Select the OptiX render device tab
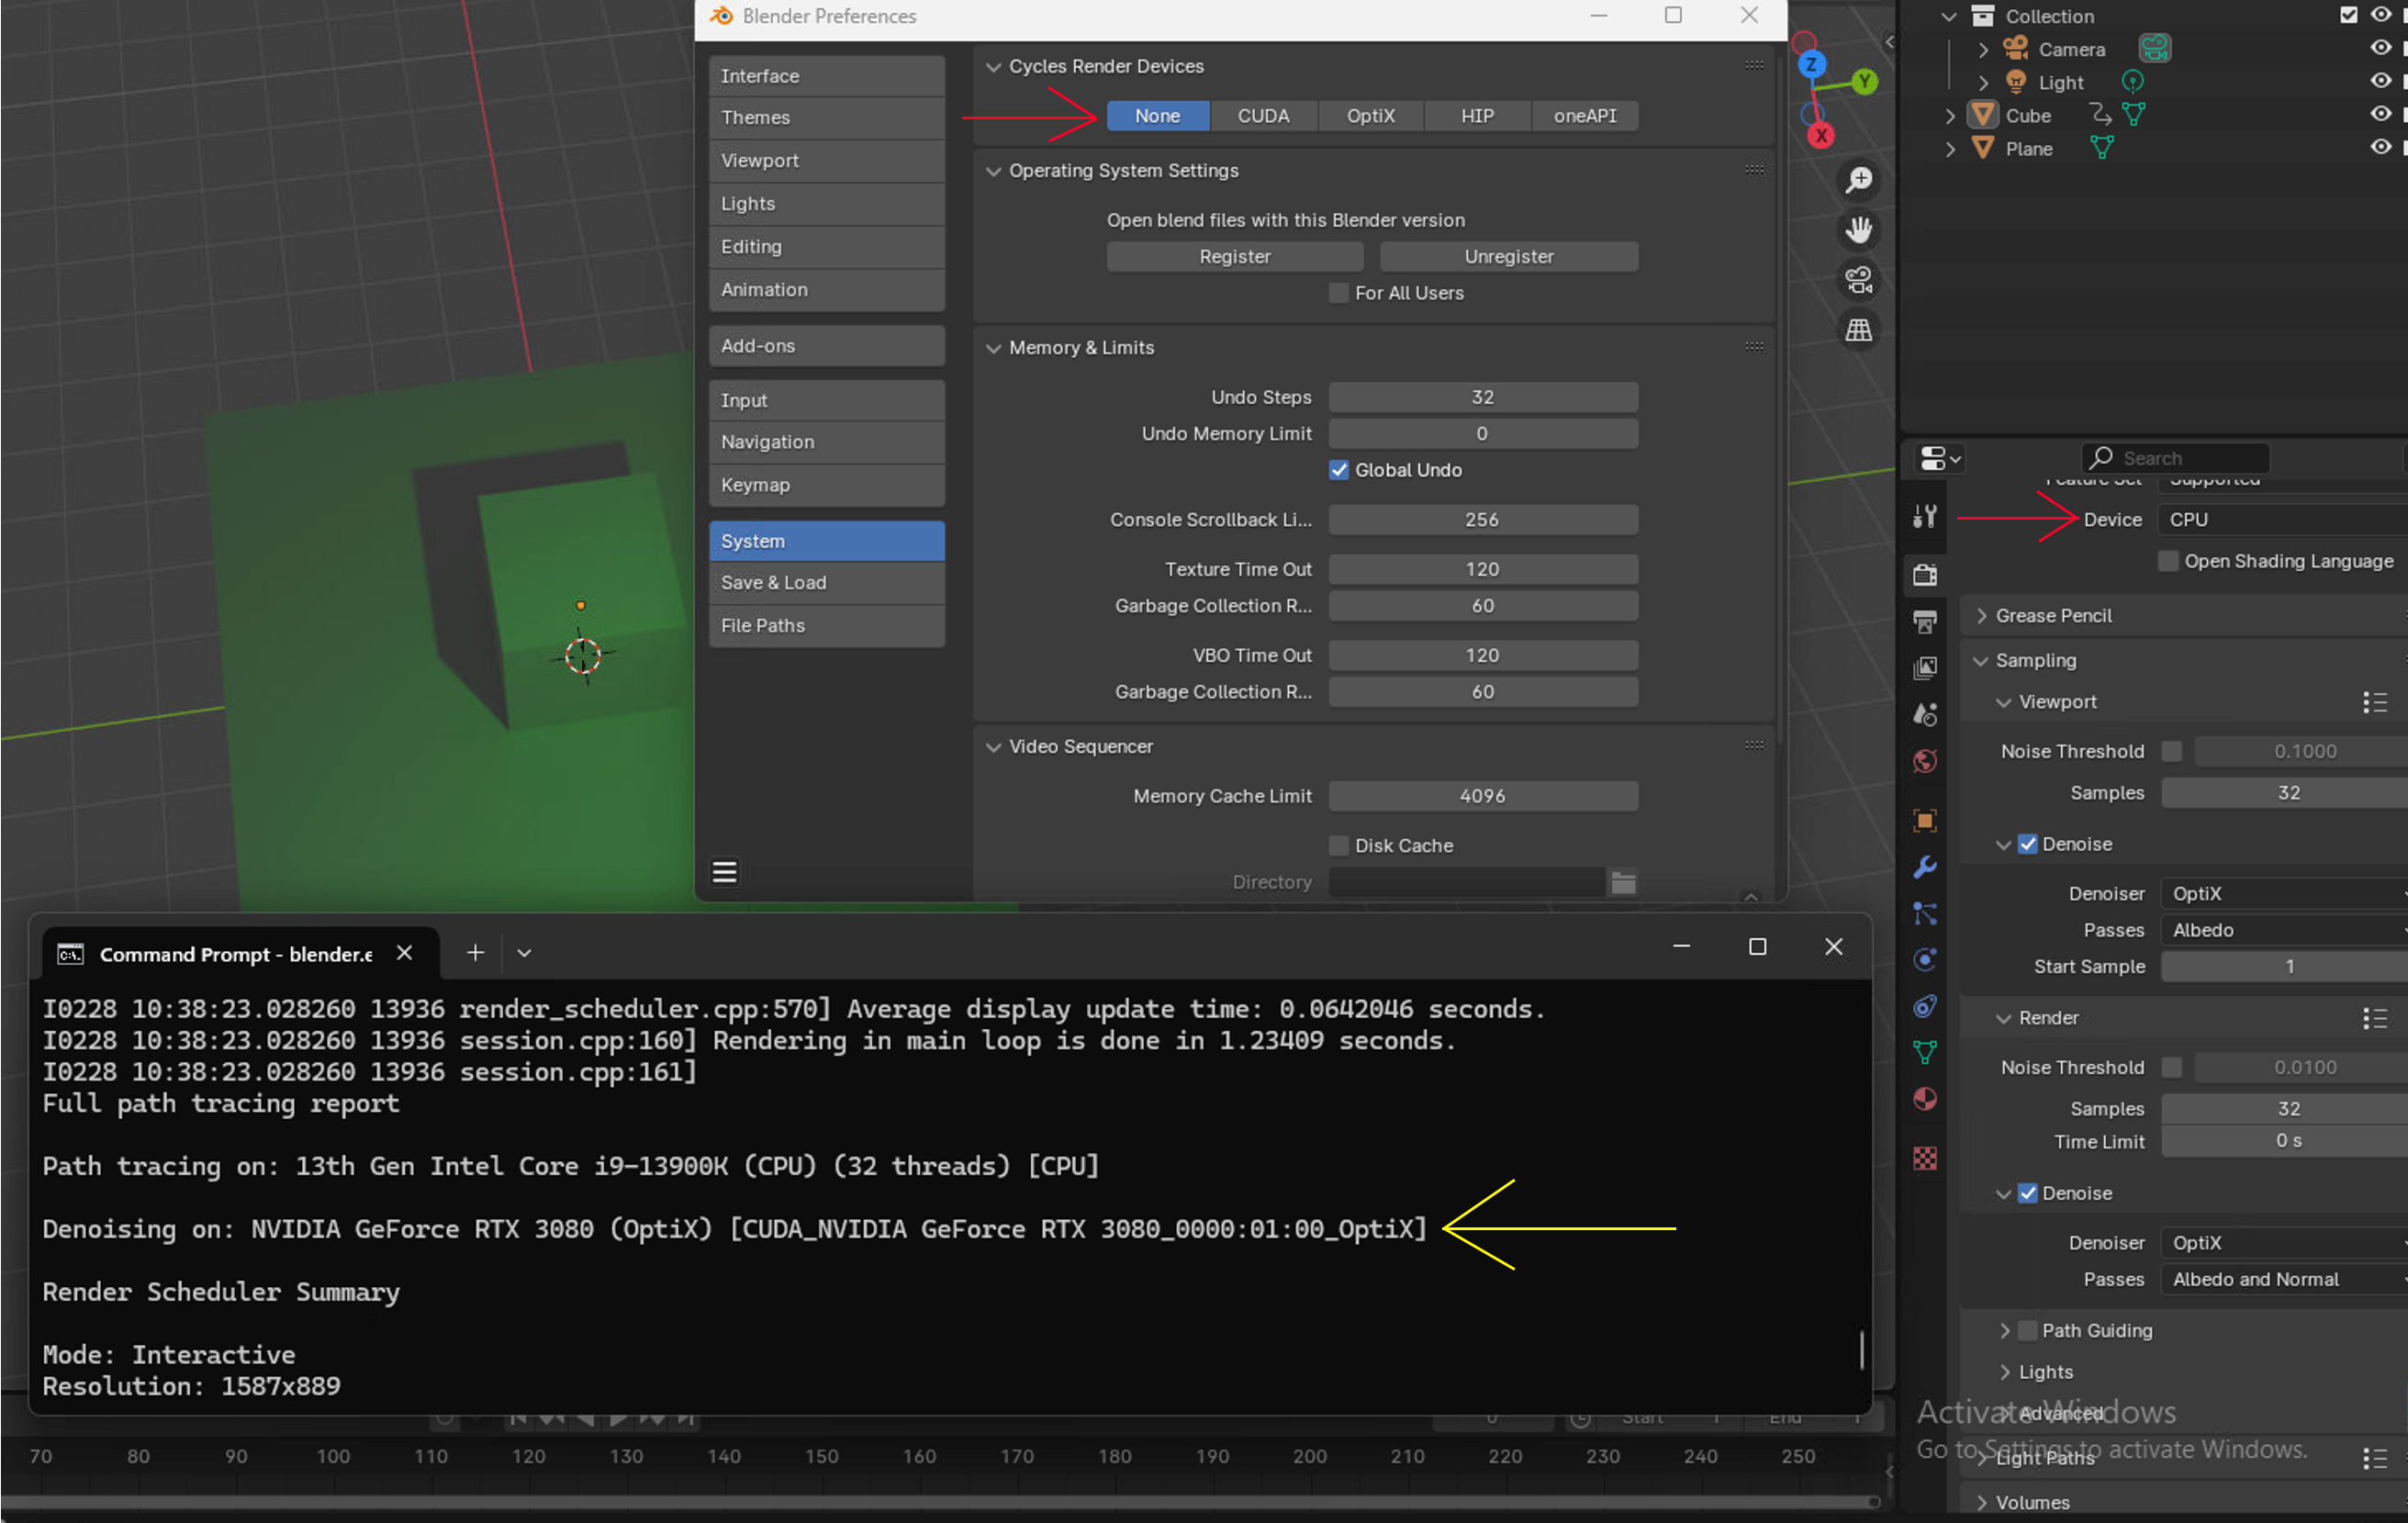Viewport: 2408px width, 1523px height. [1370, 116]
